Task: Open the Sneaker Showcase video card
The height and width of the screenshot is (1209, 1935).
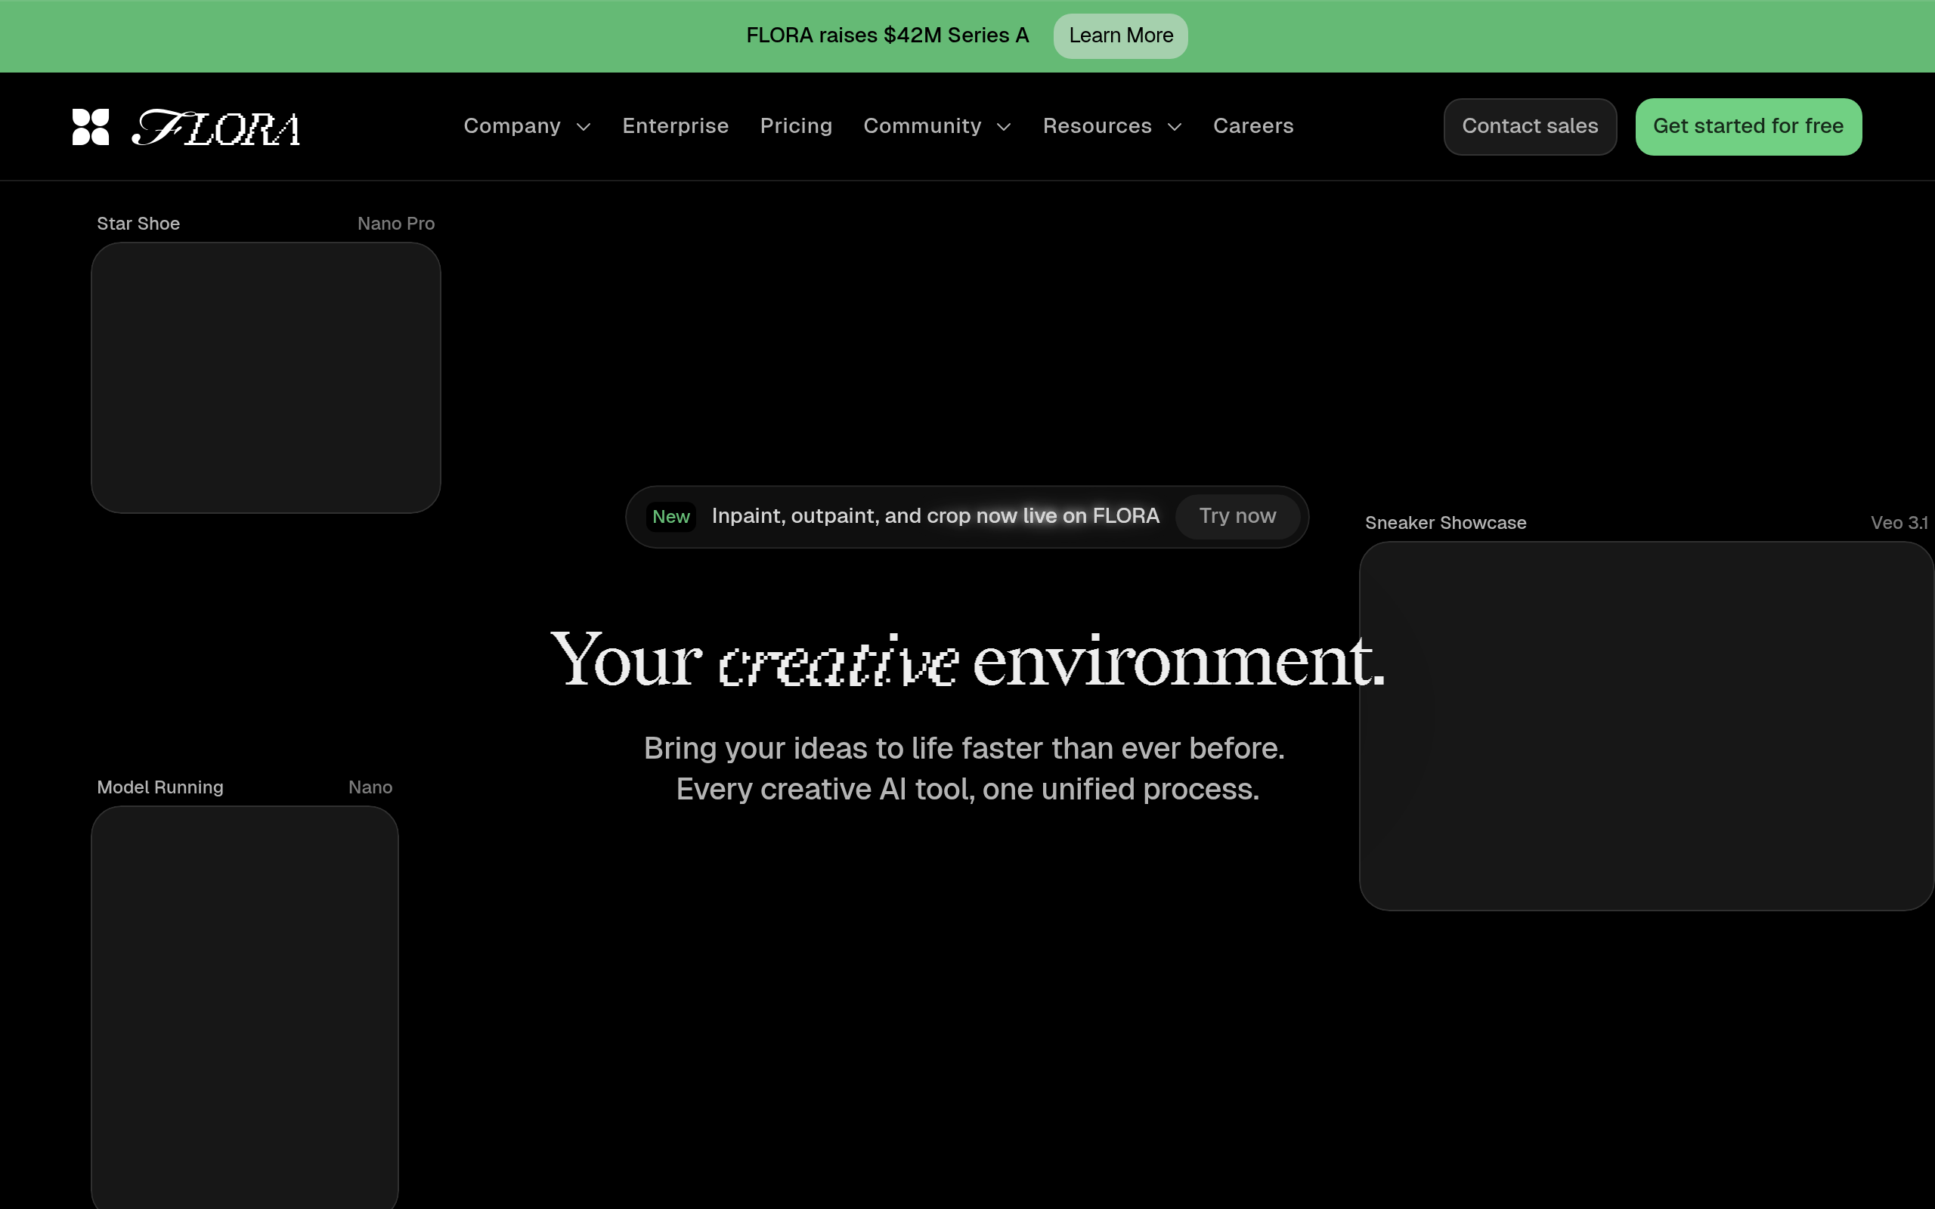Action: point(1646,725)
